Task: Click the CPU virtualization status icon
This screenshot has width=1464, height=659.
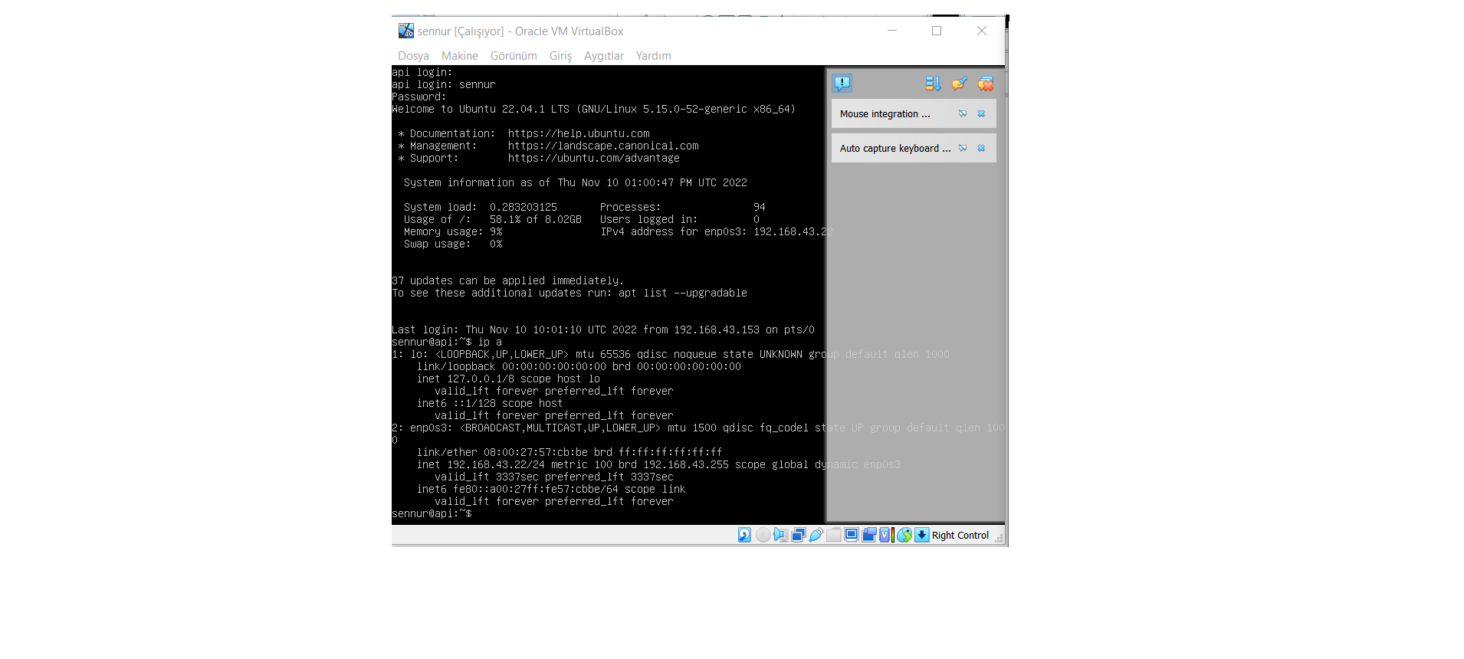Action: [x=887, y=535]
